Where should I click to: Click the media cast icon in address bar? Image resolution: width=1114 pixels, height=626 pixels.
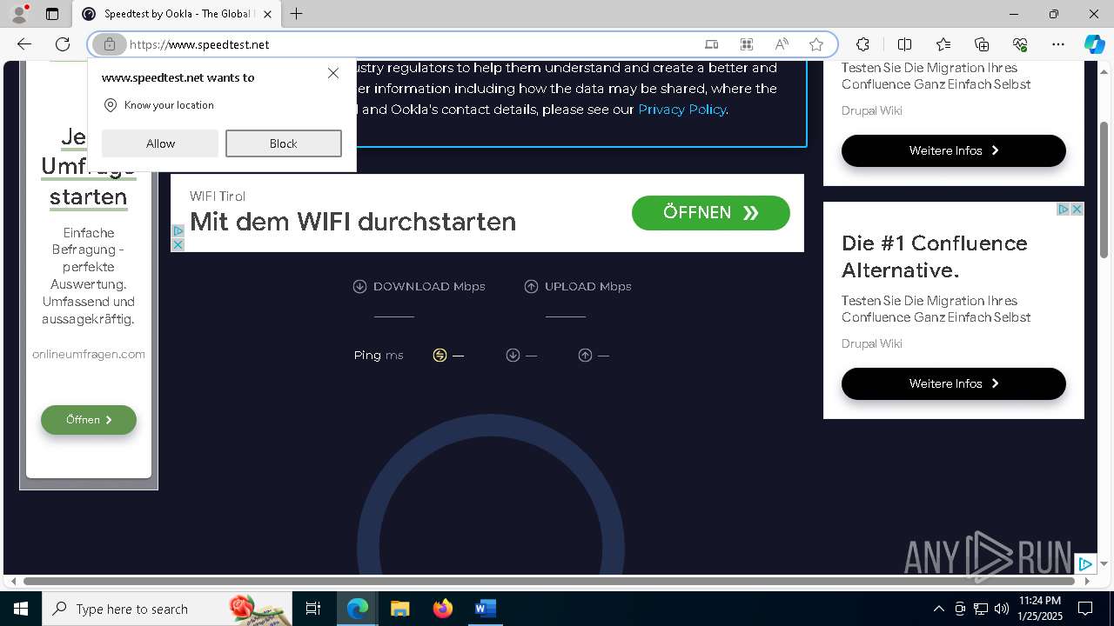click(712, 44)
